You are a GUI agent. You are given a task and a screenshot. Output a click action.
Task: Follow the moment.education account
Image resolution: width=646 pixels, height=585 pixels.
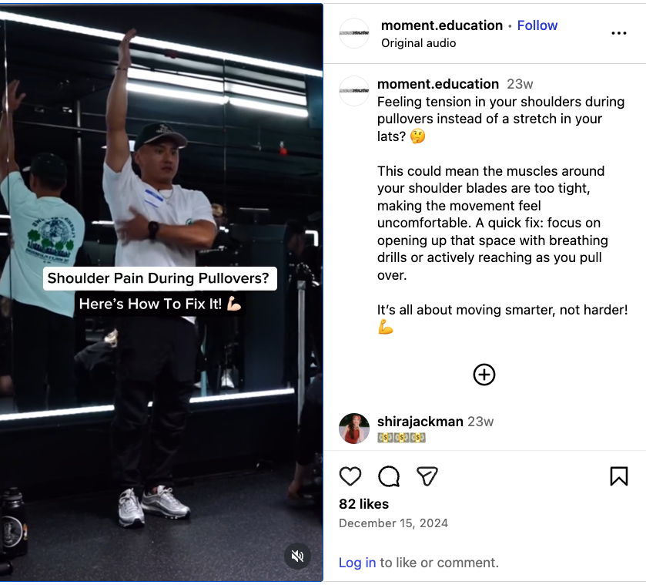click(537, 25)
